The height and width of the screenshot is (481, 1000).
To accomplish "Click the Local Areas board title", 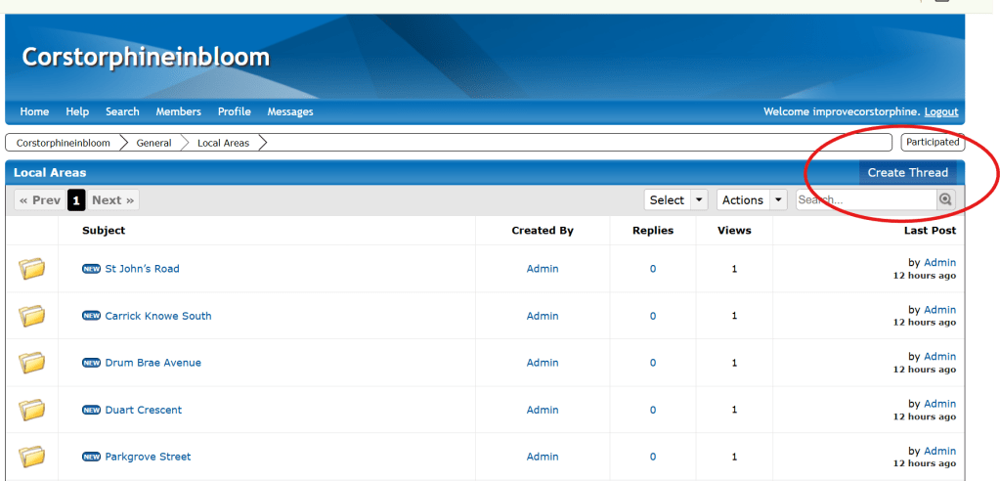I will (x=50, y=172).
